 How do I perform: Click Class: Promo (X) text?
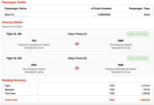[77, 58]
